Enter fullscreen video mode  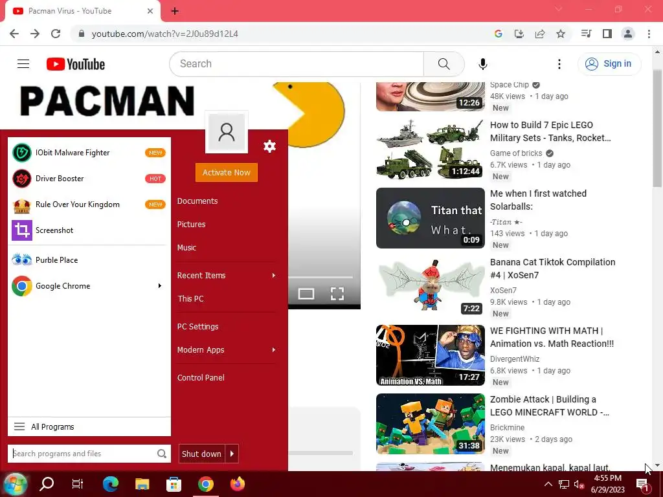click(x=337, y=293)
